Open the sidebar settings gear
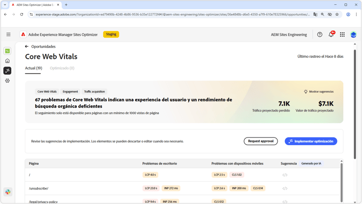Screen dimensions: 362x204 [7, 81]
